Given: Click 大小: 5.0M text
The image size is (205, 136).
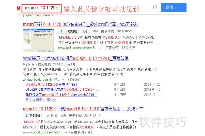Looking at the screenshot, I should coord(90,31).
